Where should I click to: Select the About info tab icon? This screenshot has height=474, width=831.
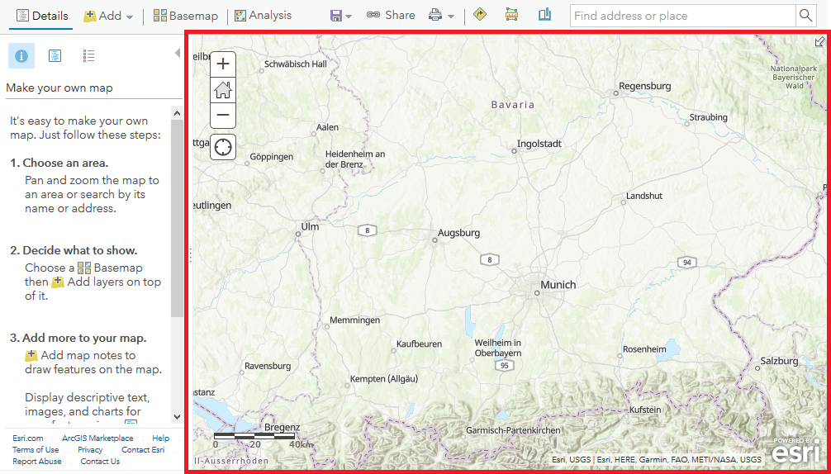(21, 55)
